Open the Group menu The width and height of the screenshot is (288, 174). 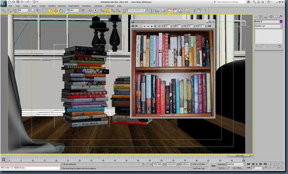(26, 6)
